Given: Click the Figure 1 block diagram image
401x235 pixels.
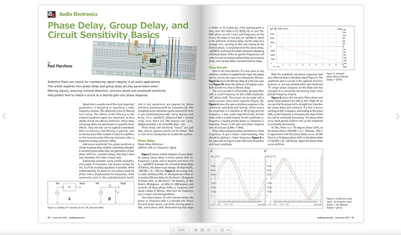Looking at the screenshot, I should point(90,192).
